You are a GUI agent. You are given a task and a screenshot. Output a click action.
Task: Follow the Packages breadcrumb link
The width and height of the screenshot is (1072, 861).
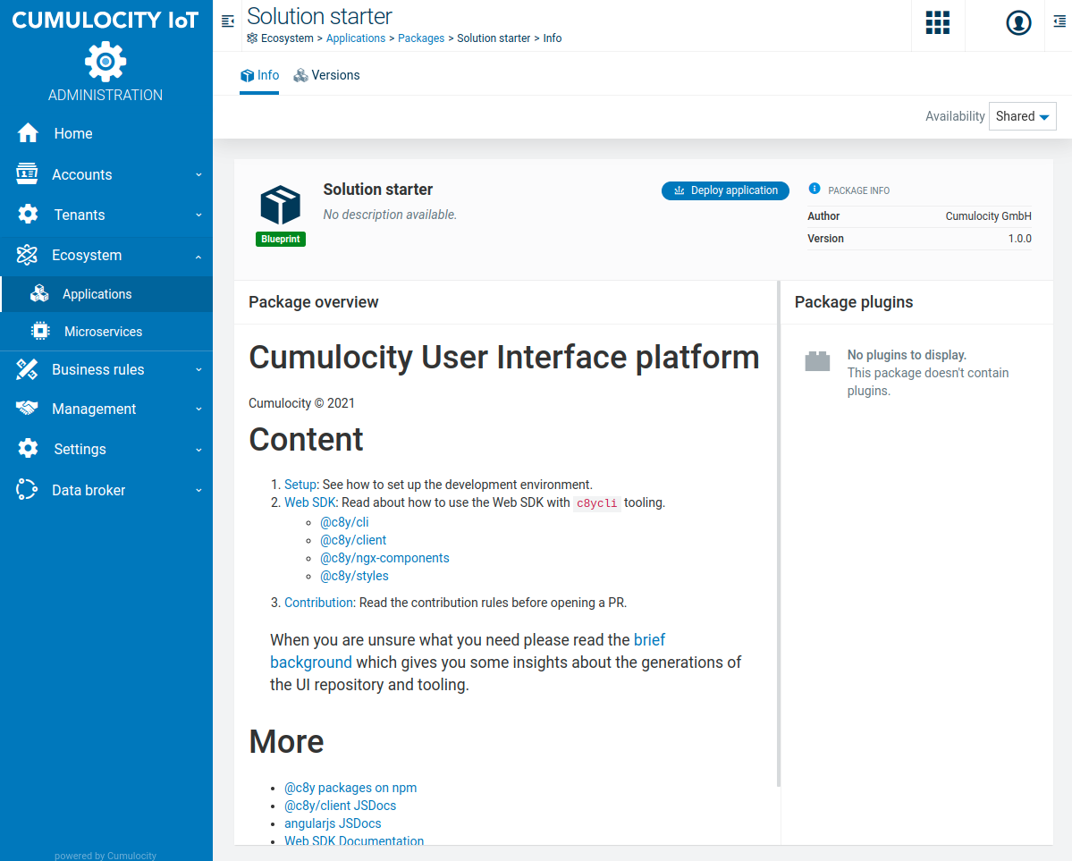click(x=421, y=38)
